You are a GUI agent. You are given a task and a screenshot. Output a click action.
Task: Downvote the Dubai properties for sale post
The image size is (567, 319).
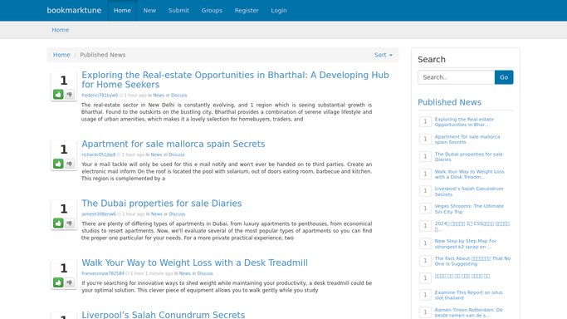point(70,223)
